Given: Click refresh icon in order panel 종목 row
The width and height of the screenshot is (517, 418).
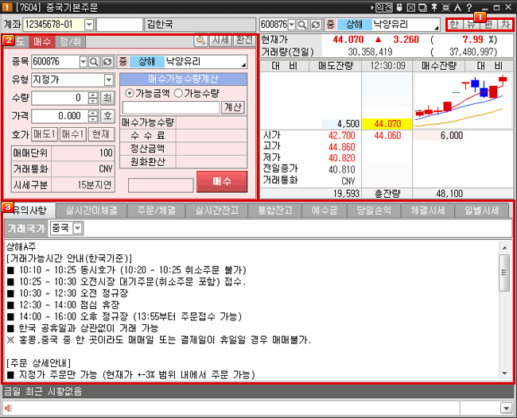Looking at the screenshot, I should pos(107,62).
